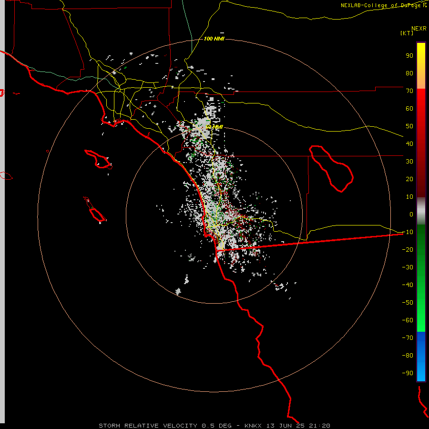429x429 pixels.
Task: Click the "40" value on velocity scale
Action: click(409, 143)
